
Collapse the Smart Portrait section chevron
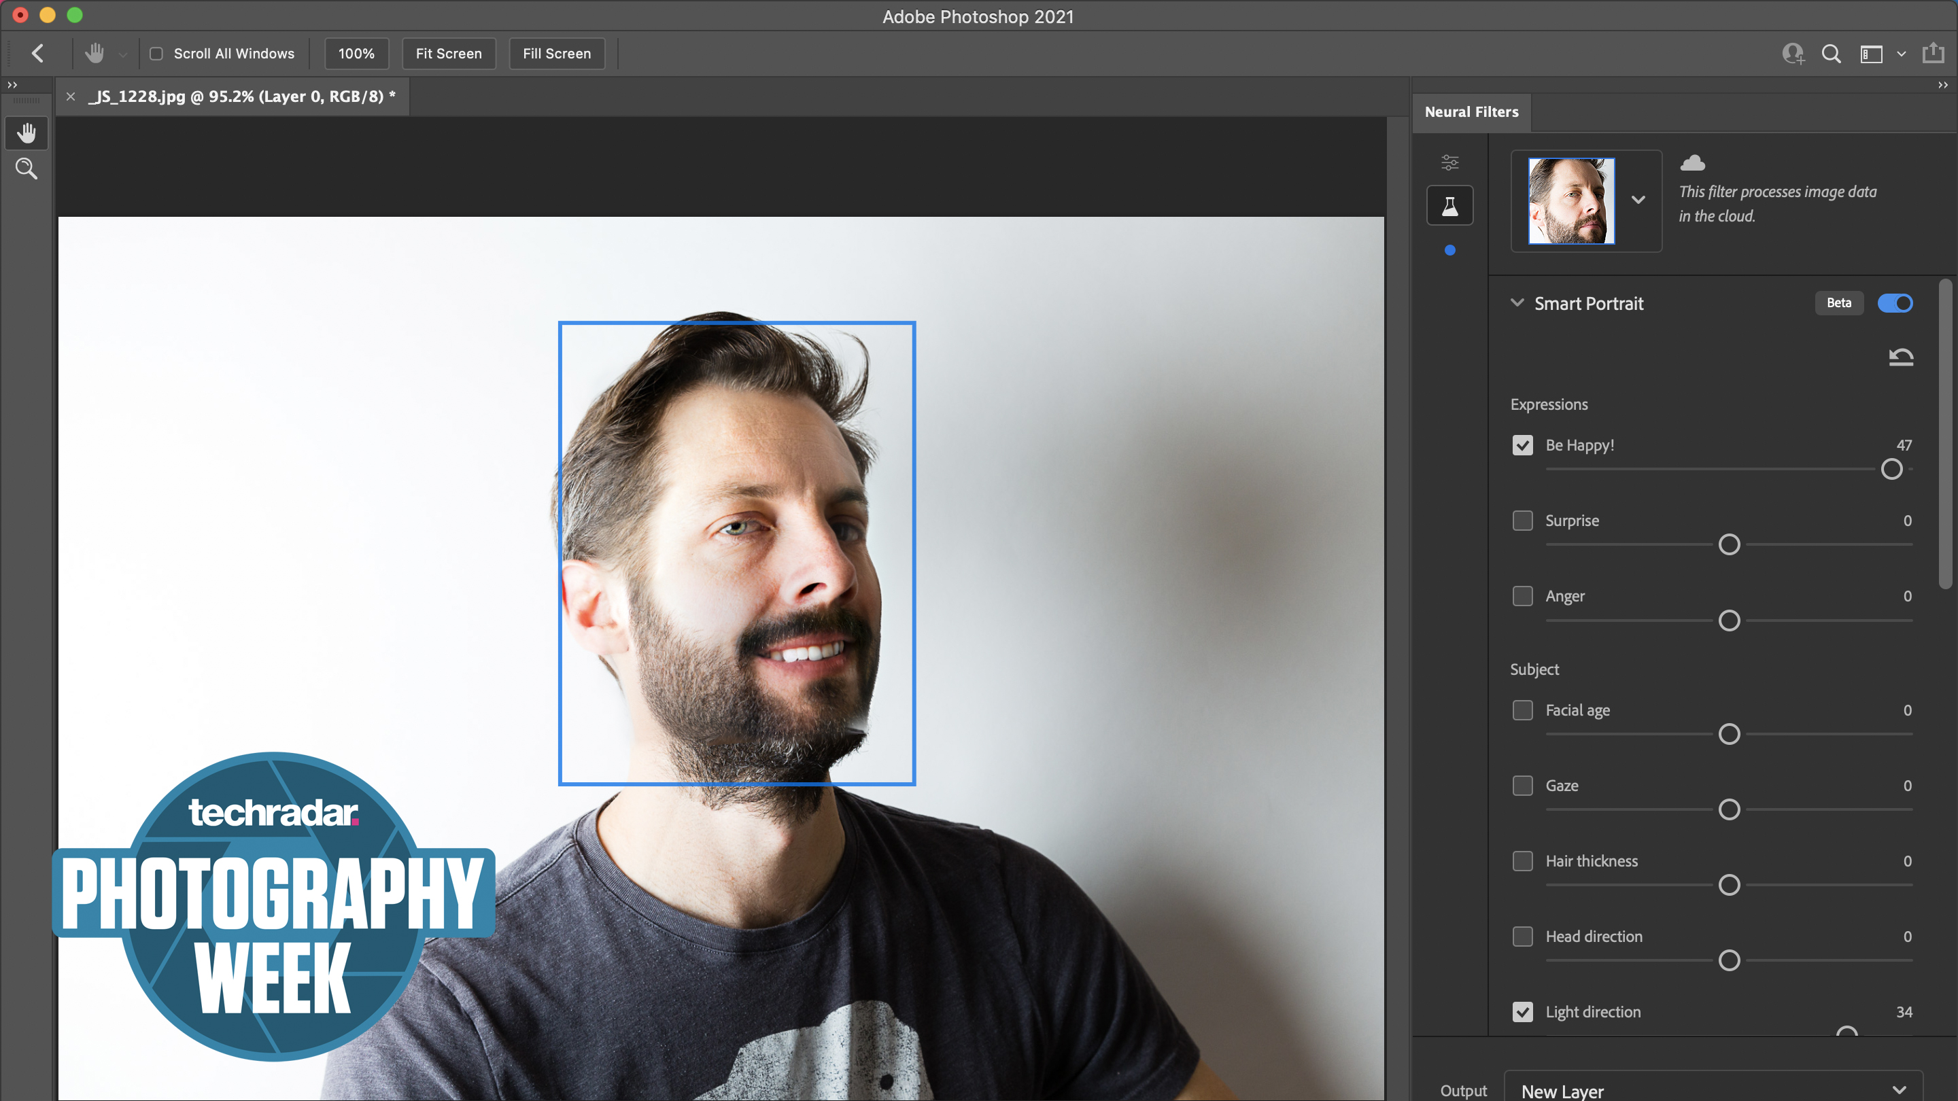point(1517,302)
